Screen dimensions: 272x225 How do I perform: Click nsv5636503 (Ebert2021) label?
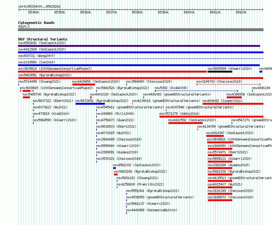pyautogui.click(x=116, y=126)
